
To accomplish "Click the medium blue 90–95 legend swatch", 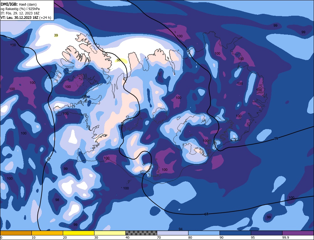I will point(235,233).
